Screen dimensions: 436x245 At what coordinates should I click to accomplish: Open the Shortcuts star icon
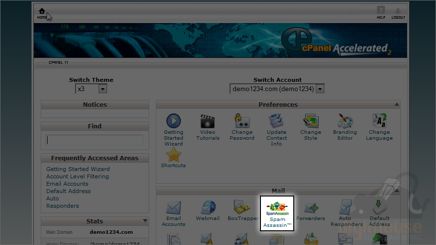[174, 155]
